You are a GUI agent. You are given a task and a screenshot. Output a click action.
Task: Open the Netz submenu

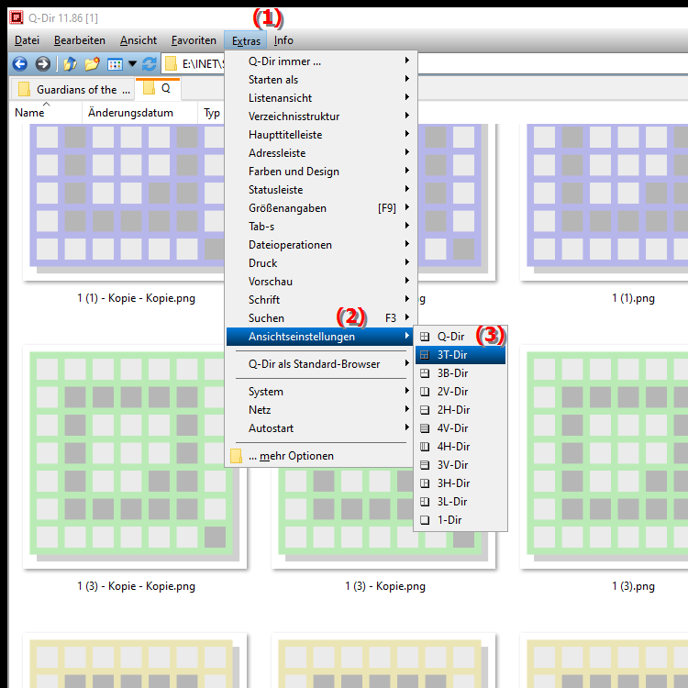point(320,410)
